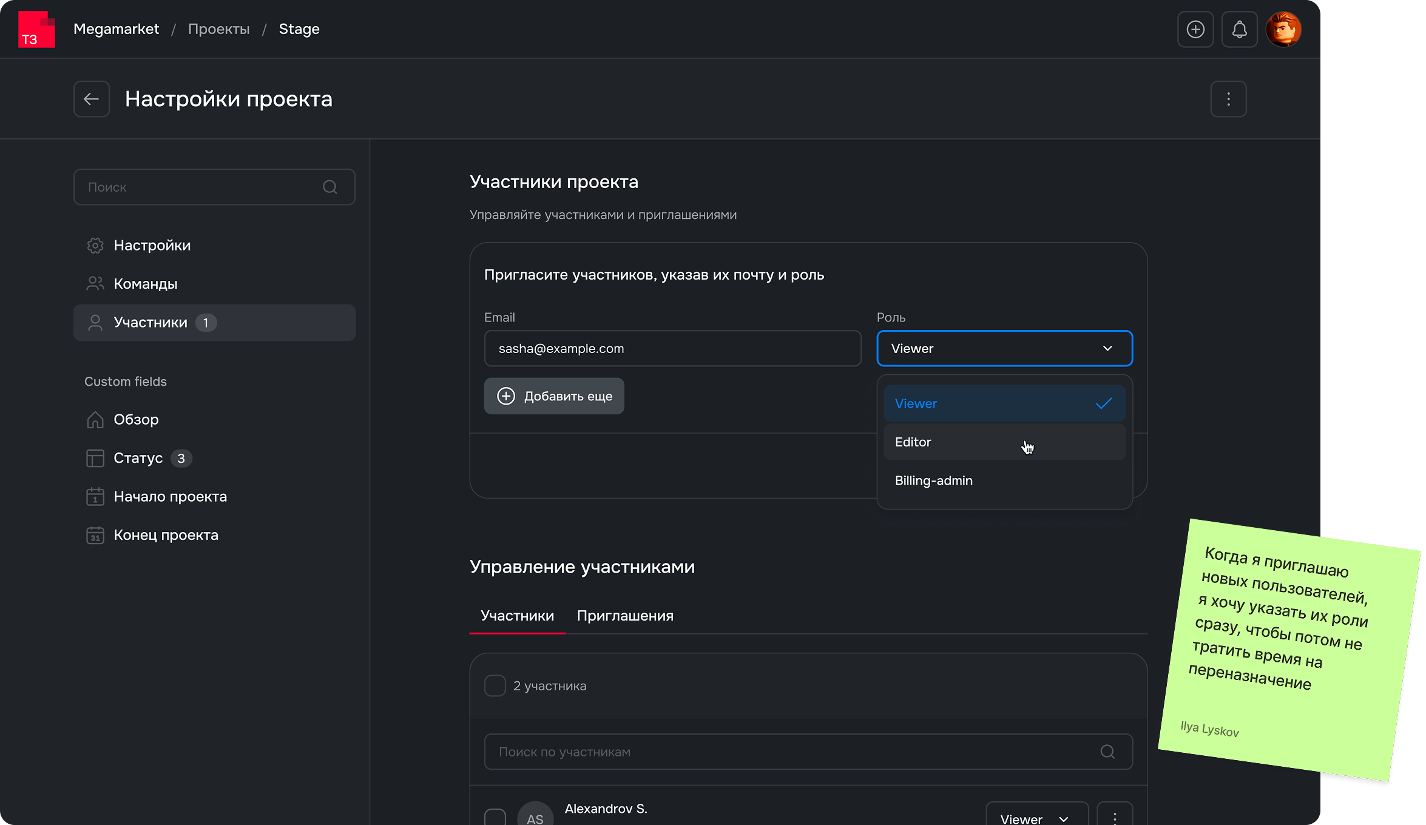Image resolution: width=1426 pixels, height=825 pixels.
Task: Click the T3 logo
Action: click(36, 29)
